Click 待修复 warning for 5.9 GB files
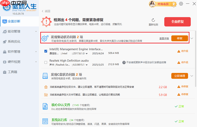 (x=183, y=94)
